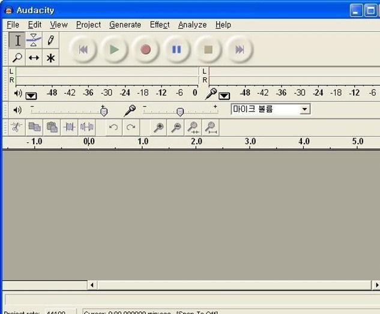The height and width of the screenshot is (314, 380).
Task: Select the Draw pencil tool
Action: click(x=50, y=40)
